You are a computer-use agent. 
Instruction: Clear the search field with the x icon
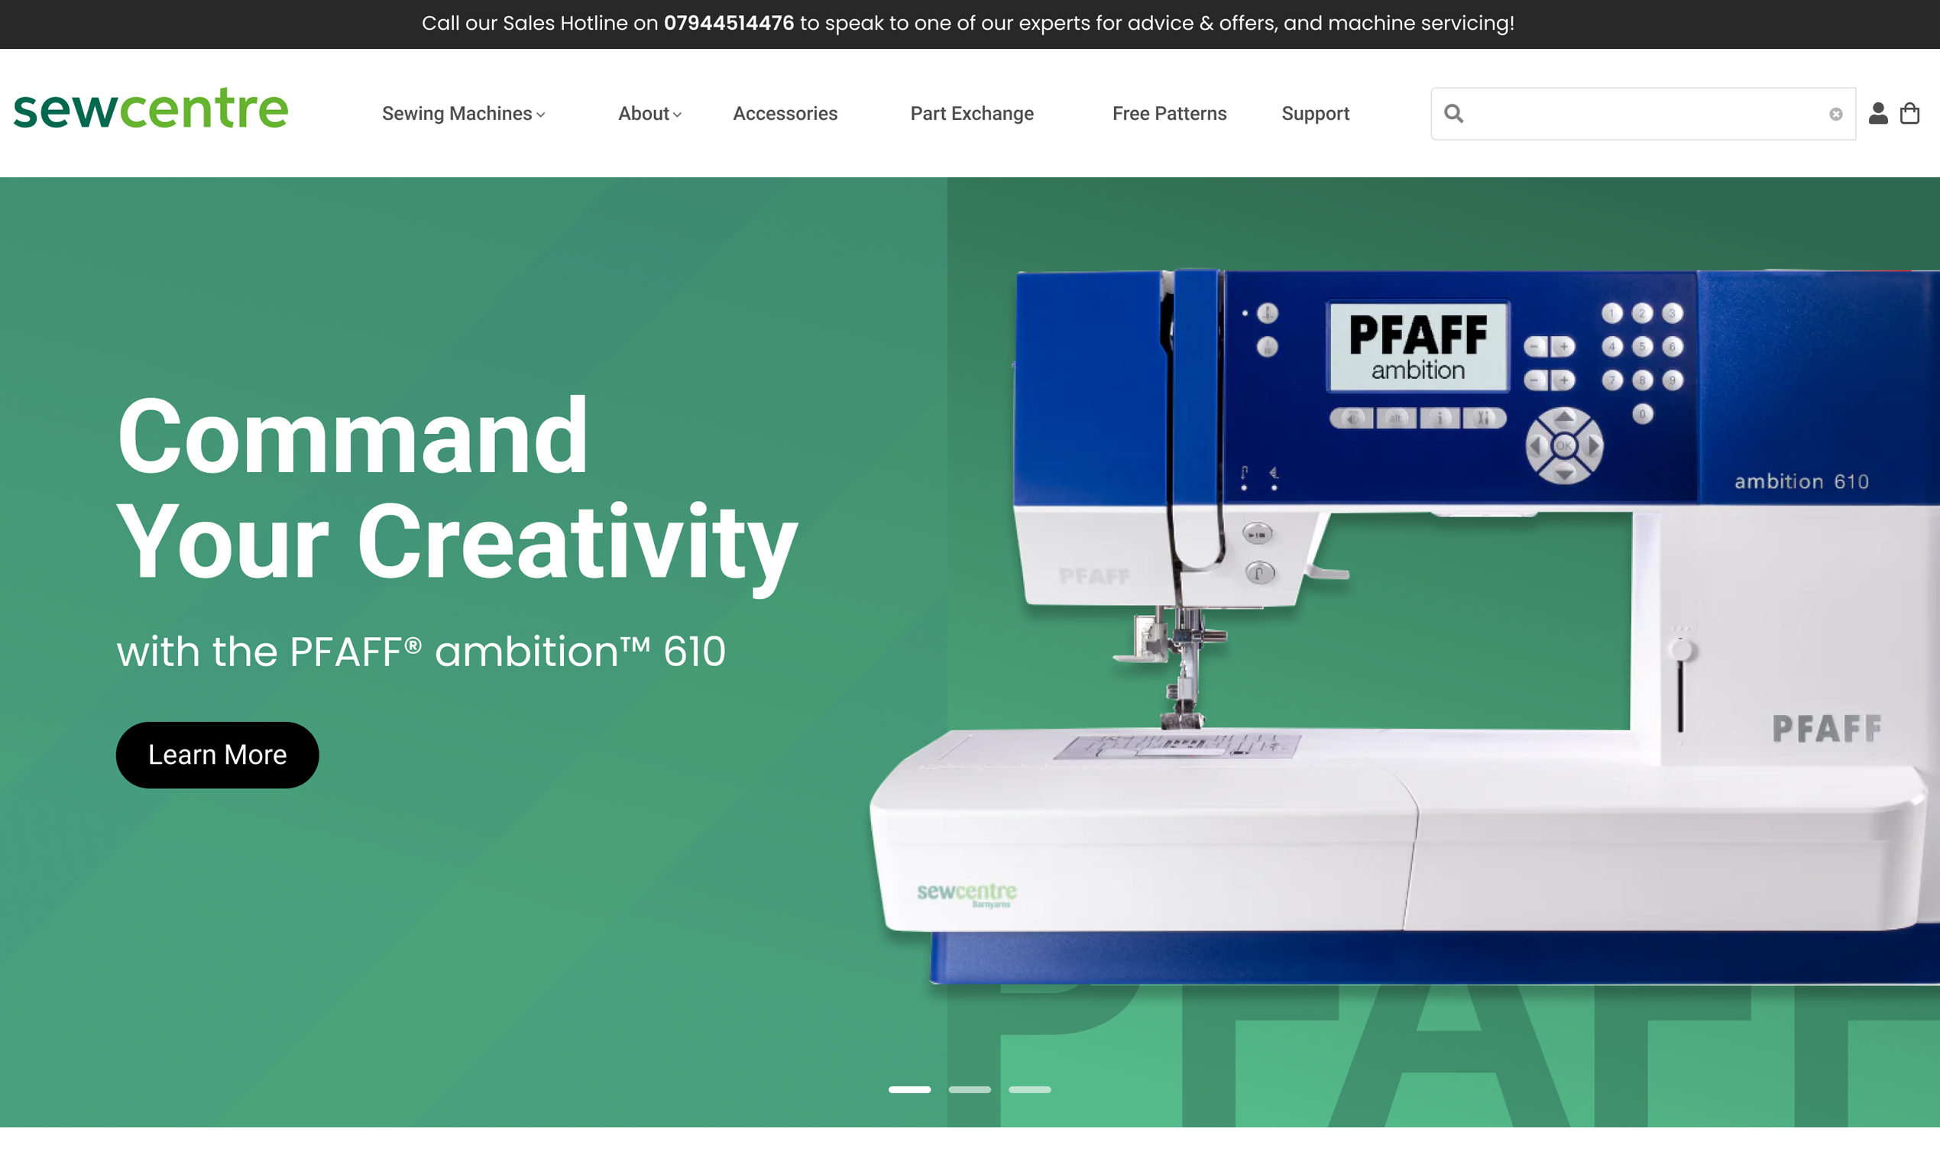point(1835,114)
